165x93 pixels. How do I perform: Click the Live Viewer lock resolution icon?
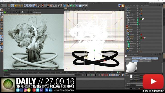[x=19, y=12]
